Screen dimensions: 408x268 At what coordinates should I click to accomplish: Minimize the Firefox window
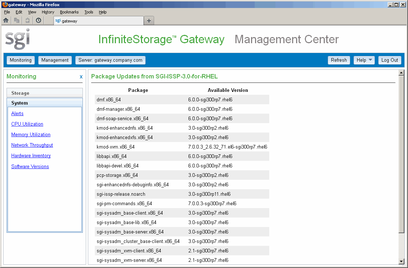tap(390, 4)
